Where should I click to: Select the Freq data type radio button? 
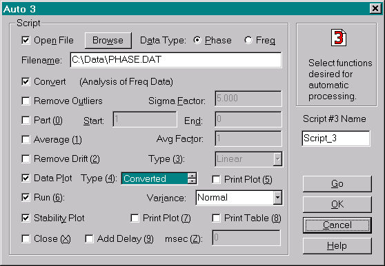pos(248,40)
